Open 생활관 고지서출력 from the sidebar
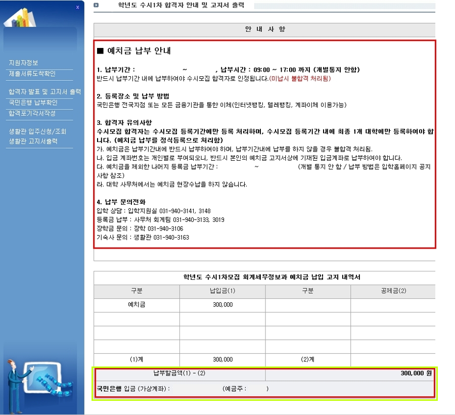Image resolution: width=455 pixels, height=415 pixels. [33, 141]
